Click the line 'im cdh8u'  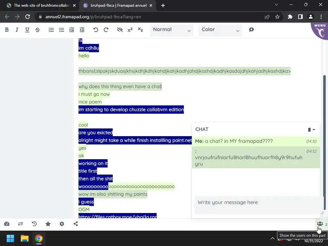click(88, 48)
